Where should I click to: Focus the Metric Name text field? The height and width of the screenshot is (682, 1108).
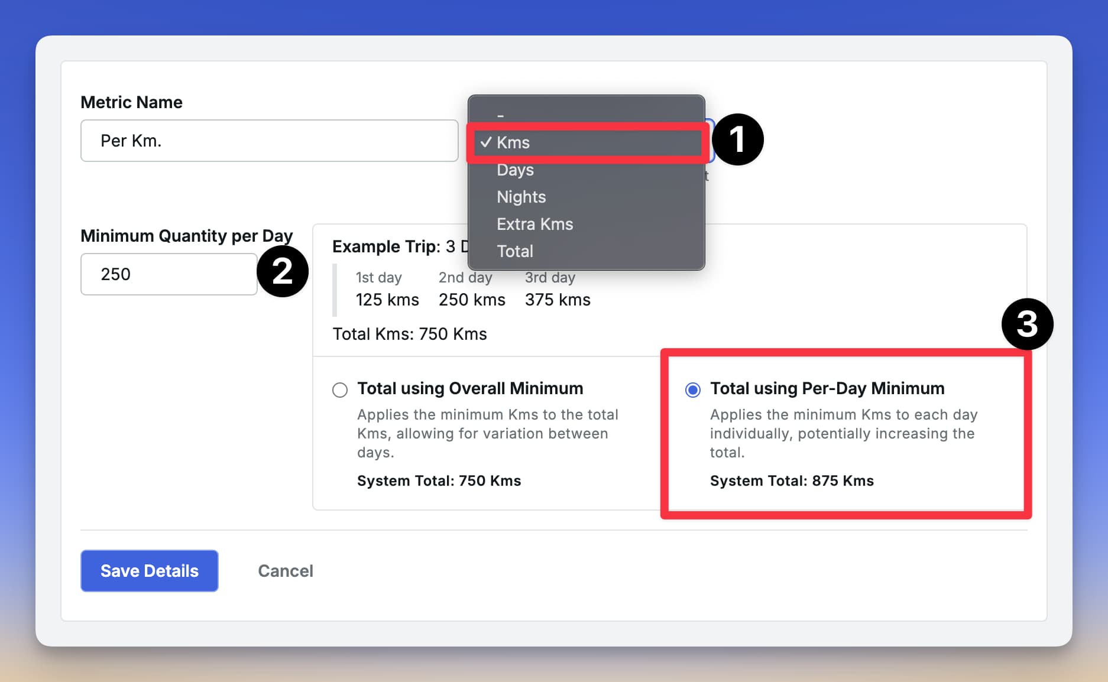pyautogui.click(x=269, y=141)
